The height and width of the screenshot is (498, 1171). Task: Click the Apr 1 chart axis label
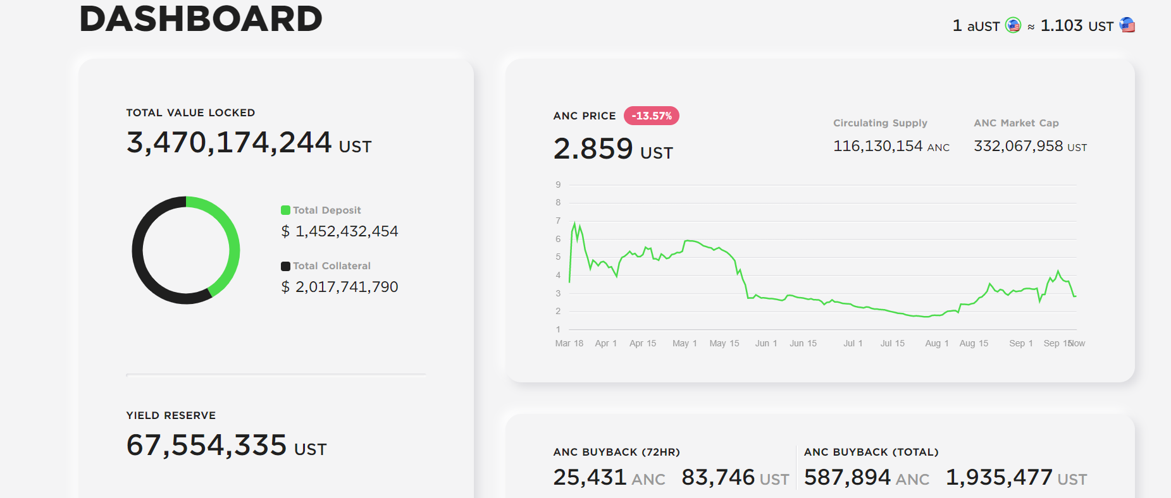click(x=605, y=343)
